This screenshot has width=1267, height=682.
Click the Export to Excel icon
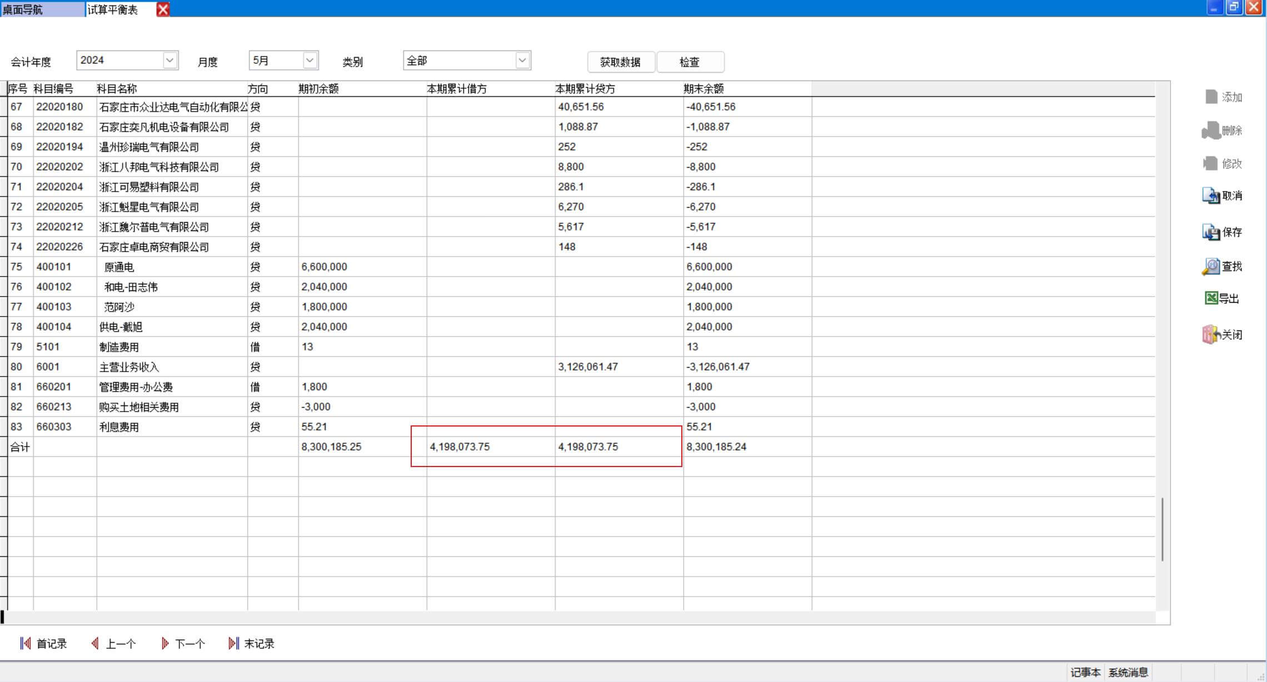coord(1211,298)
